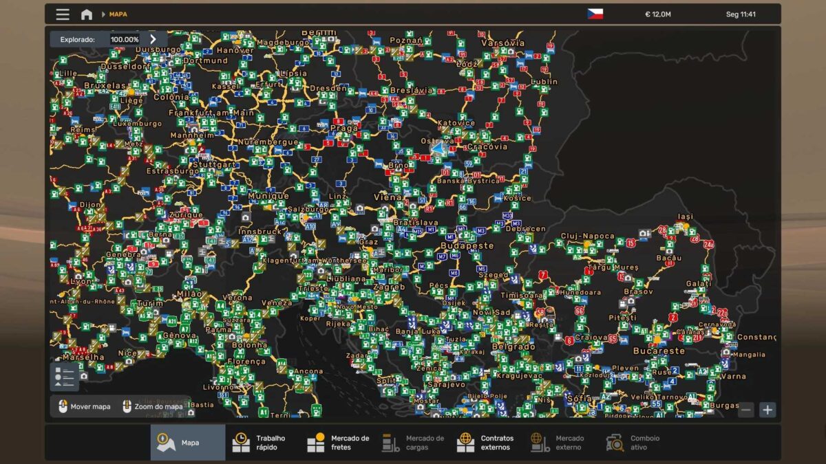
Task: Zoom out the map with minus button
Action: (745, 410)
